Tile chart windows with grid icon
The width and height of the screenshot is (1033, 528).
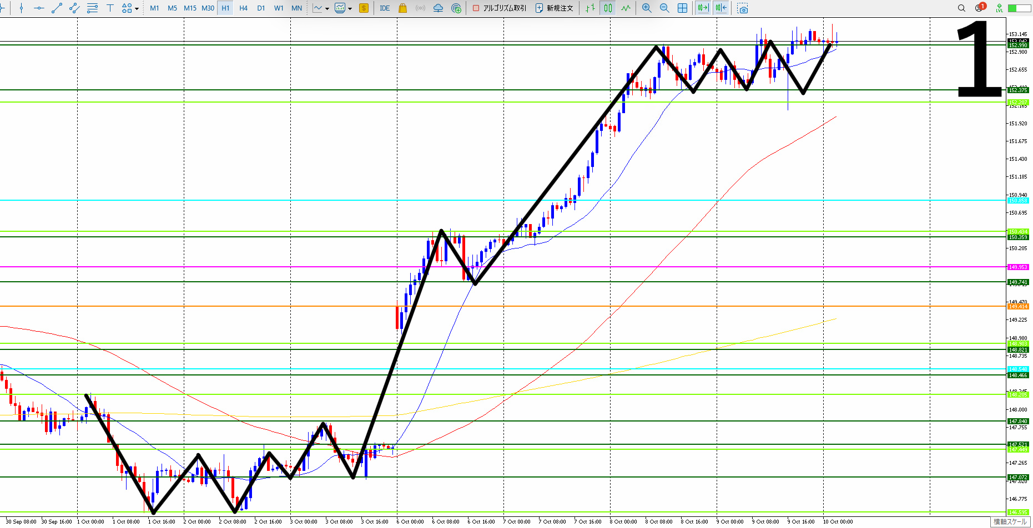click(683, 8)
